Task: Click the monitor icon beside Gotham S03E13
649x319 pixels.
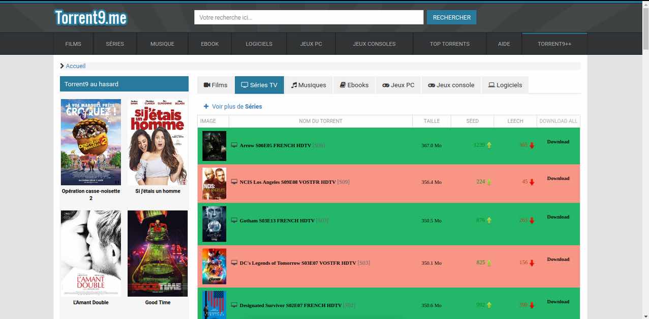Action: (x=234, y=220)
